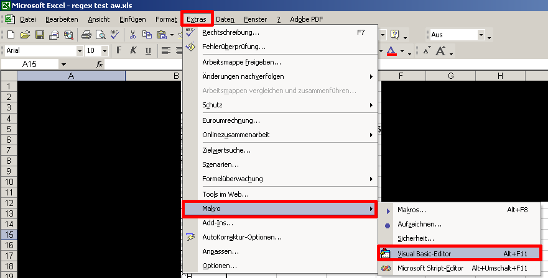Choose Optionen... entry
This screenshot has height=278, width=548.
click(280, 266)
